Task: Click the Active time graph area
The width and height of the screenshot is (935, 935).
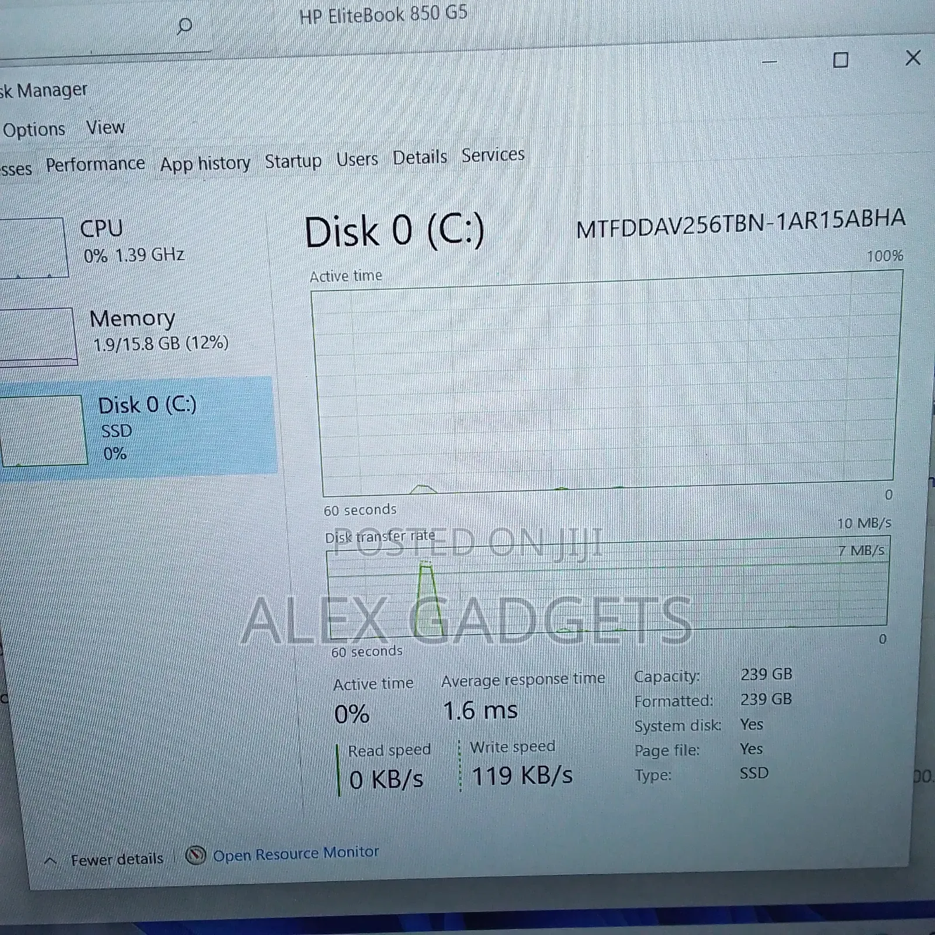Action: 608,383
